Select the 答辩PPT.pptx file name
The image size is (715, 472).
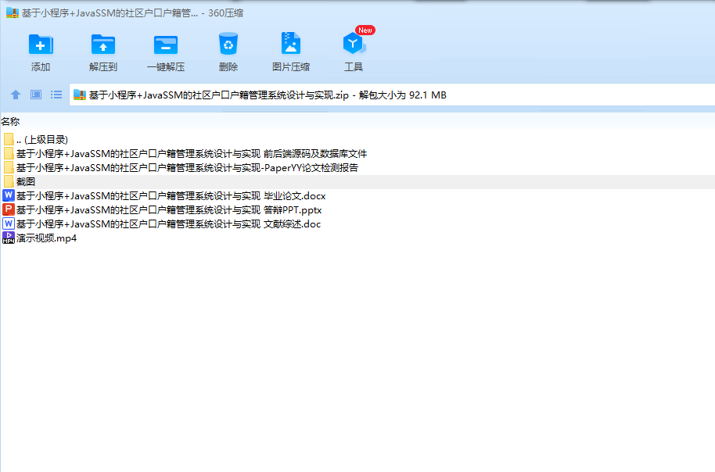point(169,210)
